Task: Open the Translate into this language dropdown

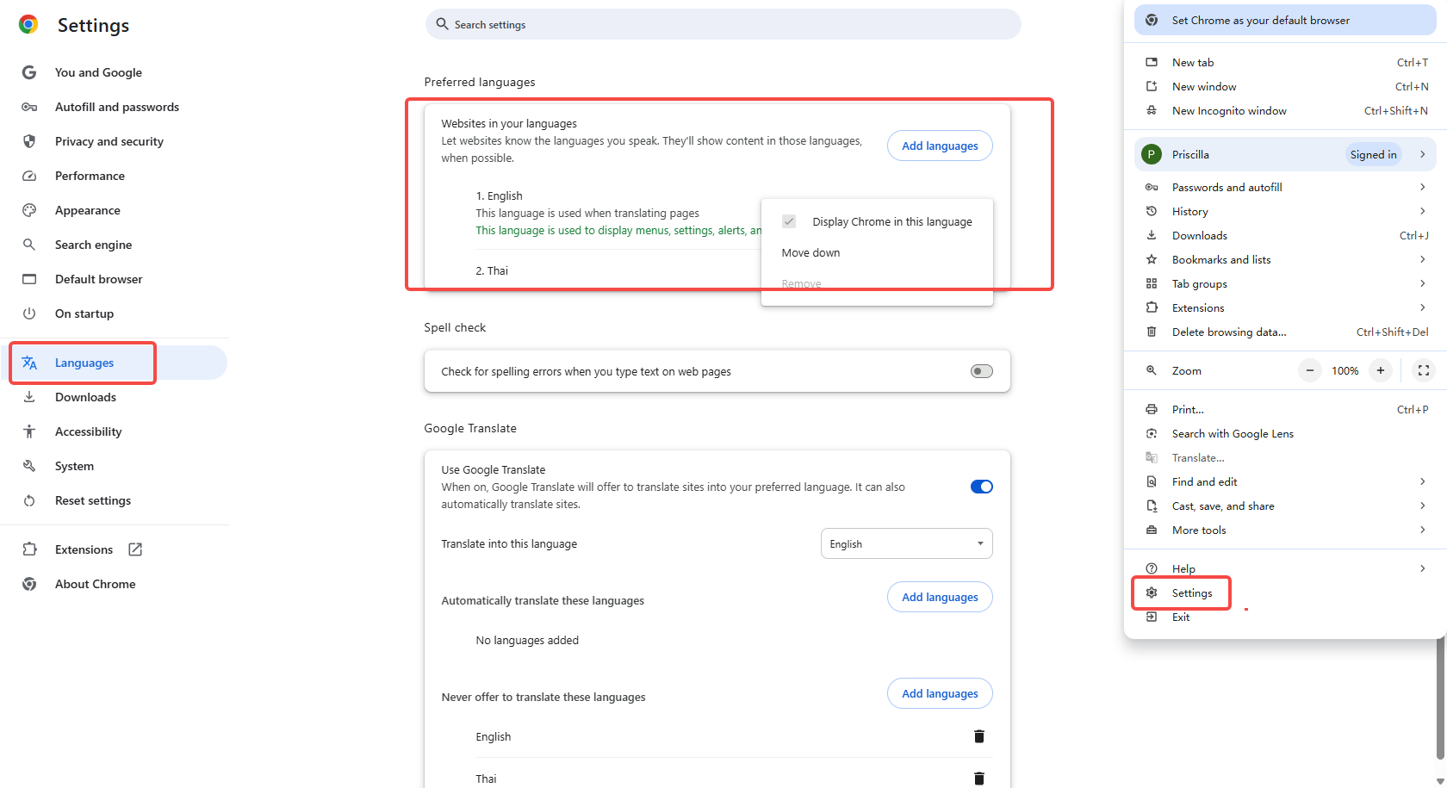Action: point(906,543)
